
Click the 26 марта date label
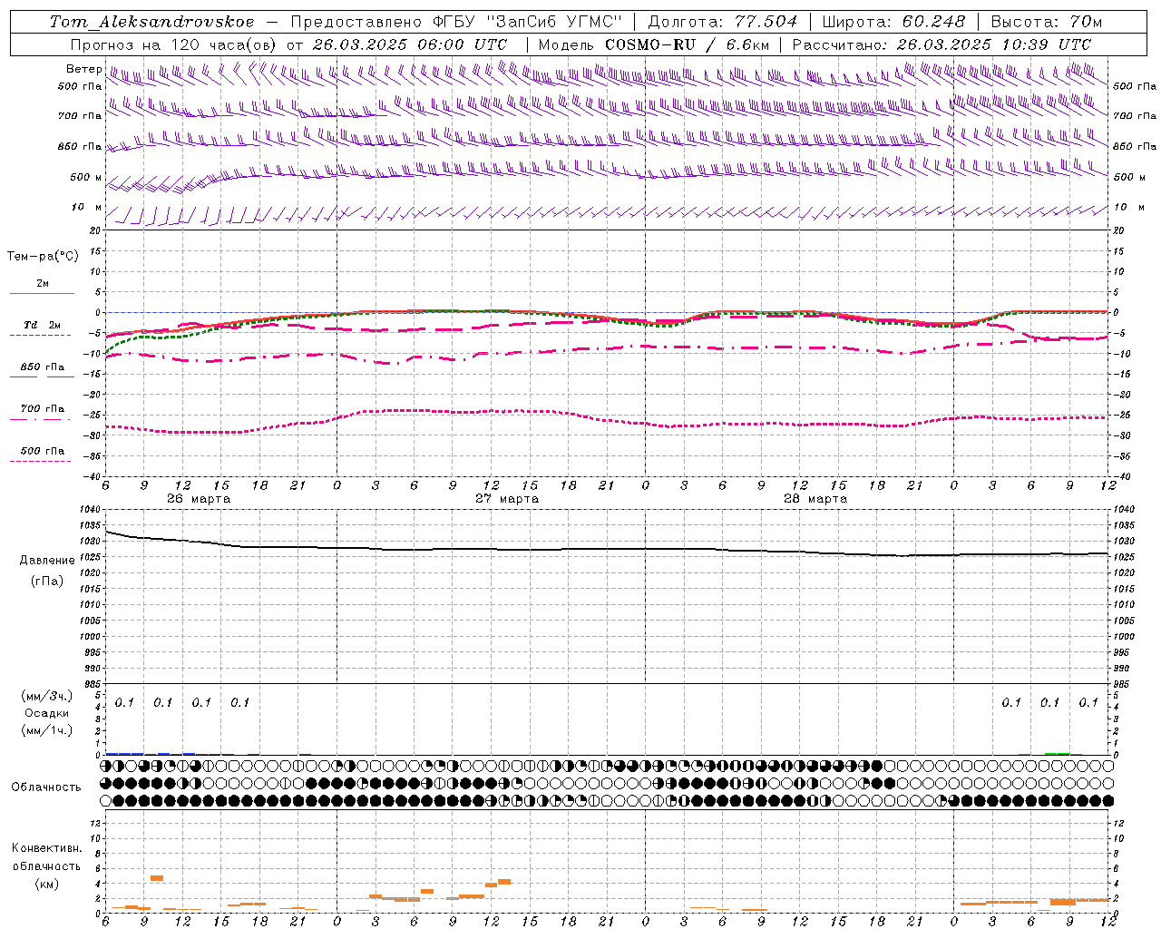(199, 499)
